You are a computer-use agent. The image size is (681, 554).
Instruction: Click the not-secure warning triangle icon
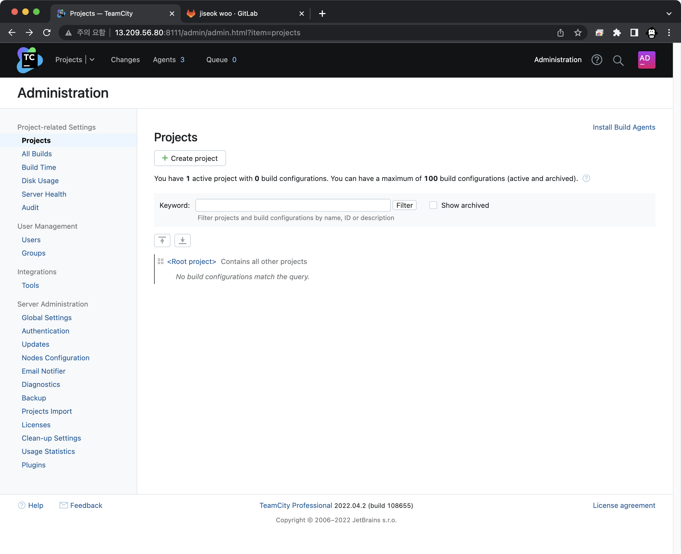pos(68,33)
